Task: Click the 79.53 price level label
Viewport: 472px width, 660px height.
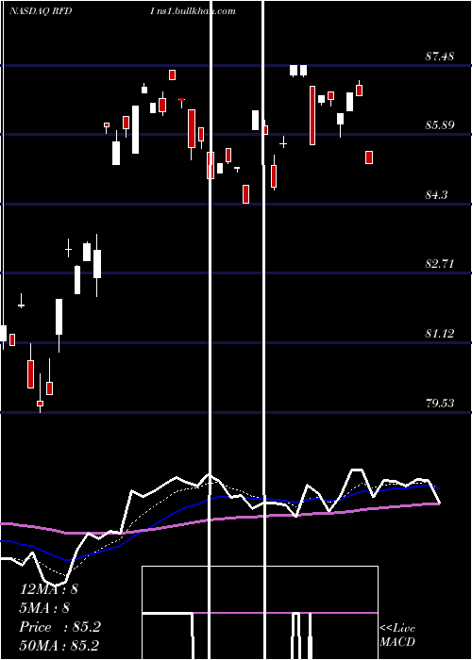Action: (x=440, y=404)
